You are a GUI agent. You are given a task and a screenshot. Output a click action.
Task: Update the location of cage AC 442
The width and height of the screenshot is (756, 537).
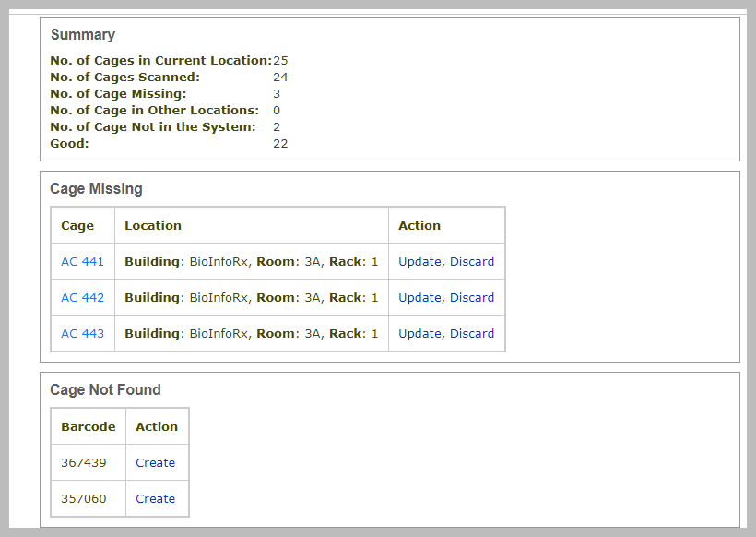pos(419,297)
